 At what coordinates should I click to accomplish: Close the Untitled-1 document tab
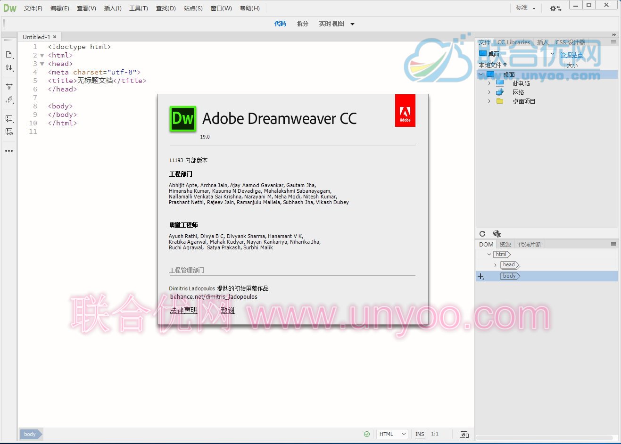55,37
